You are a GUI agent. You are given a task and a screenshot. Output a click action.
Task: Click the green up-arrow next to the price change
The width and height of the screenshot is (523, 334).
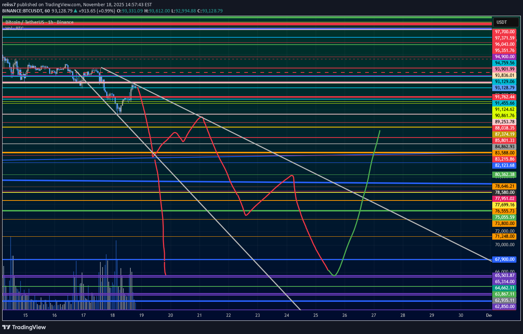click(75, 11)
